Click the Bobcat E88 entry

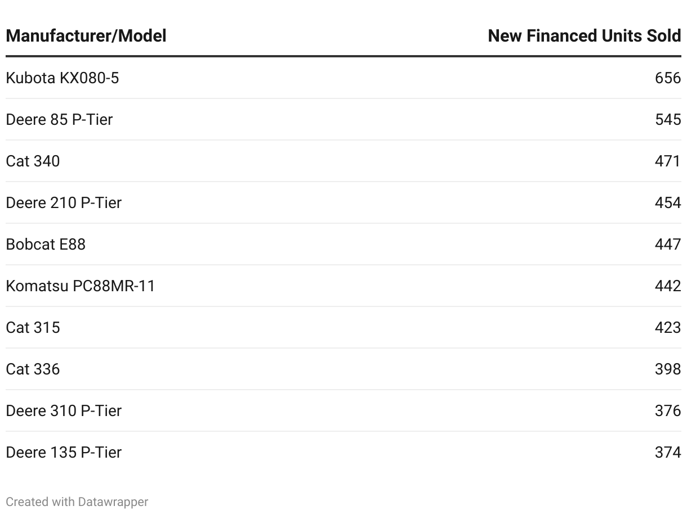click(x=46, y=244)
